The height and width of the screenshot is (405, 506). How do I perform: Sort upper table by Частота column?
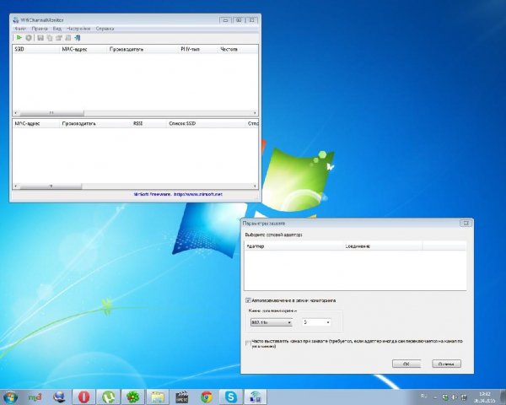point(238,49)
